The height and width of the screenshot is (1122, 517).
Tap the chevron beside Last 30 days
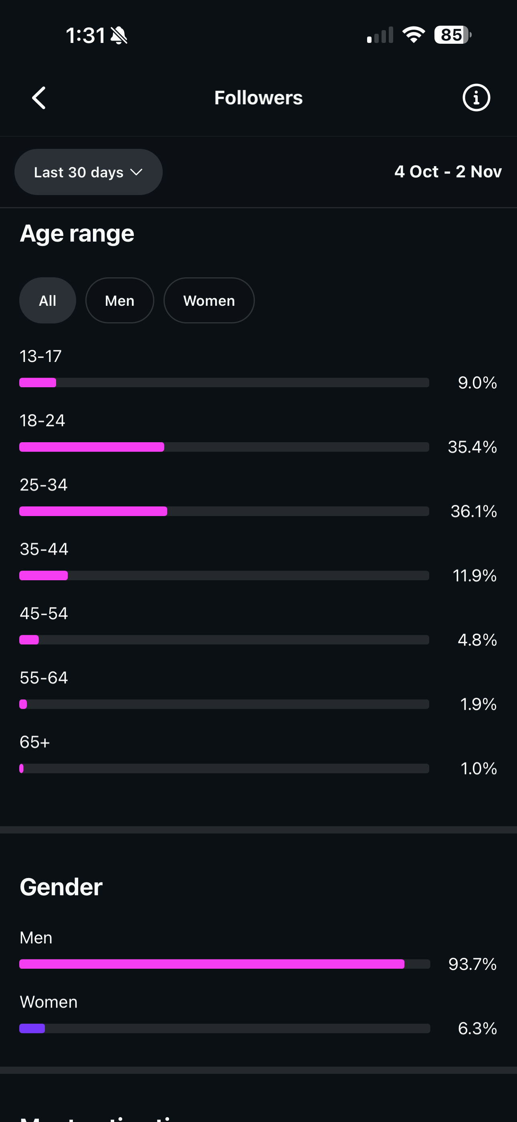[x=136, y=172]
